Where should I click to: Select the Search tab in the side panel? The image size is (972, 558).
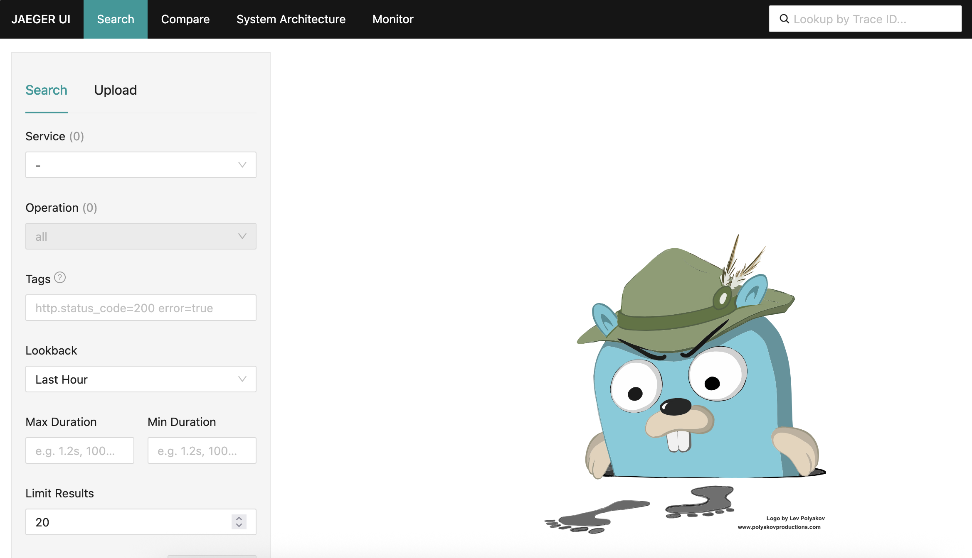click(x=46, y=90)
